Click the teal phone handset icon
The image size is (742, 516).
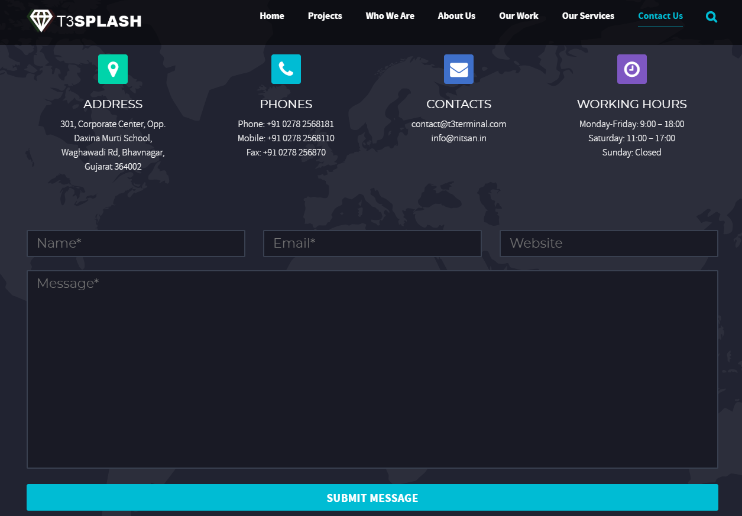pos(286,69)
